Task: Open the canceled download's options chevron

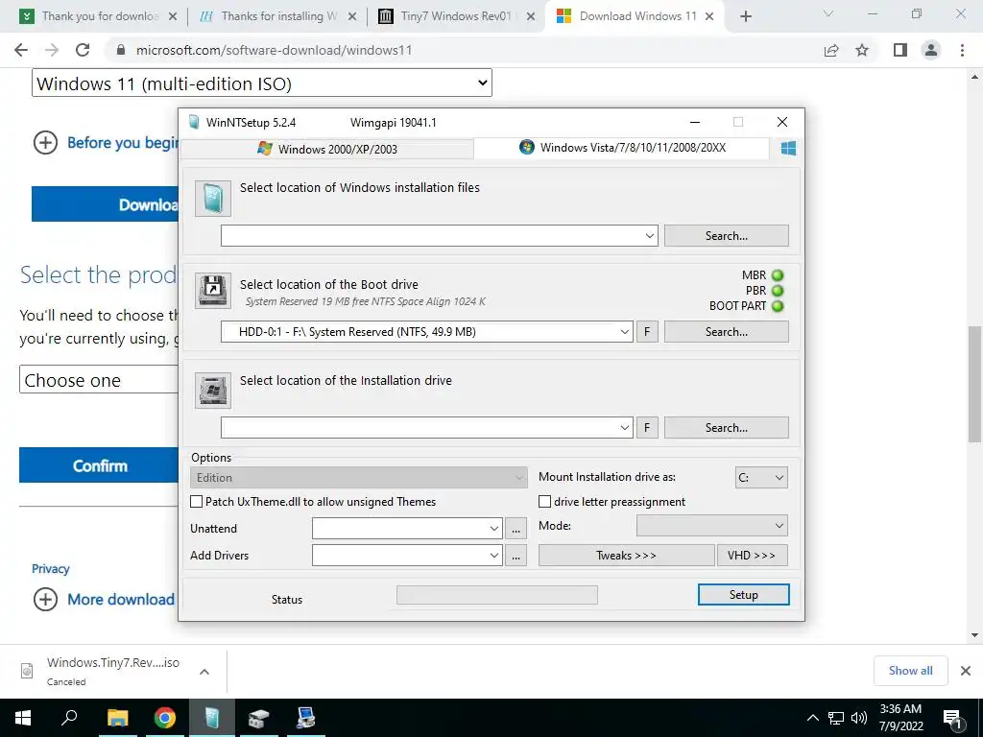Action: point(204,671)
